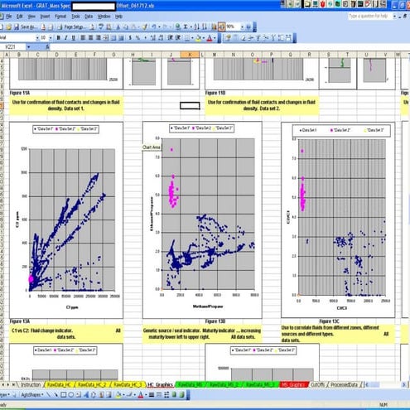The image size is (410, 410).
Task: Click the Increase Indent icon
Action: 178,38
